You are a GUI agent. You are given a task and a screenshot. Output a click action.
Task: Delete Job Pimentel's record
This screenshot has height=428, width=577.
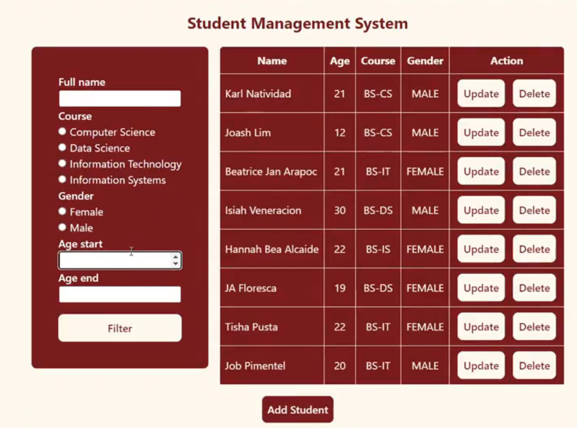(x=534, y=366)
